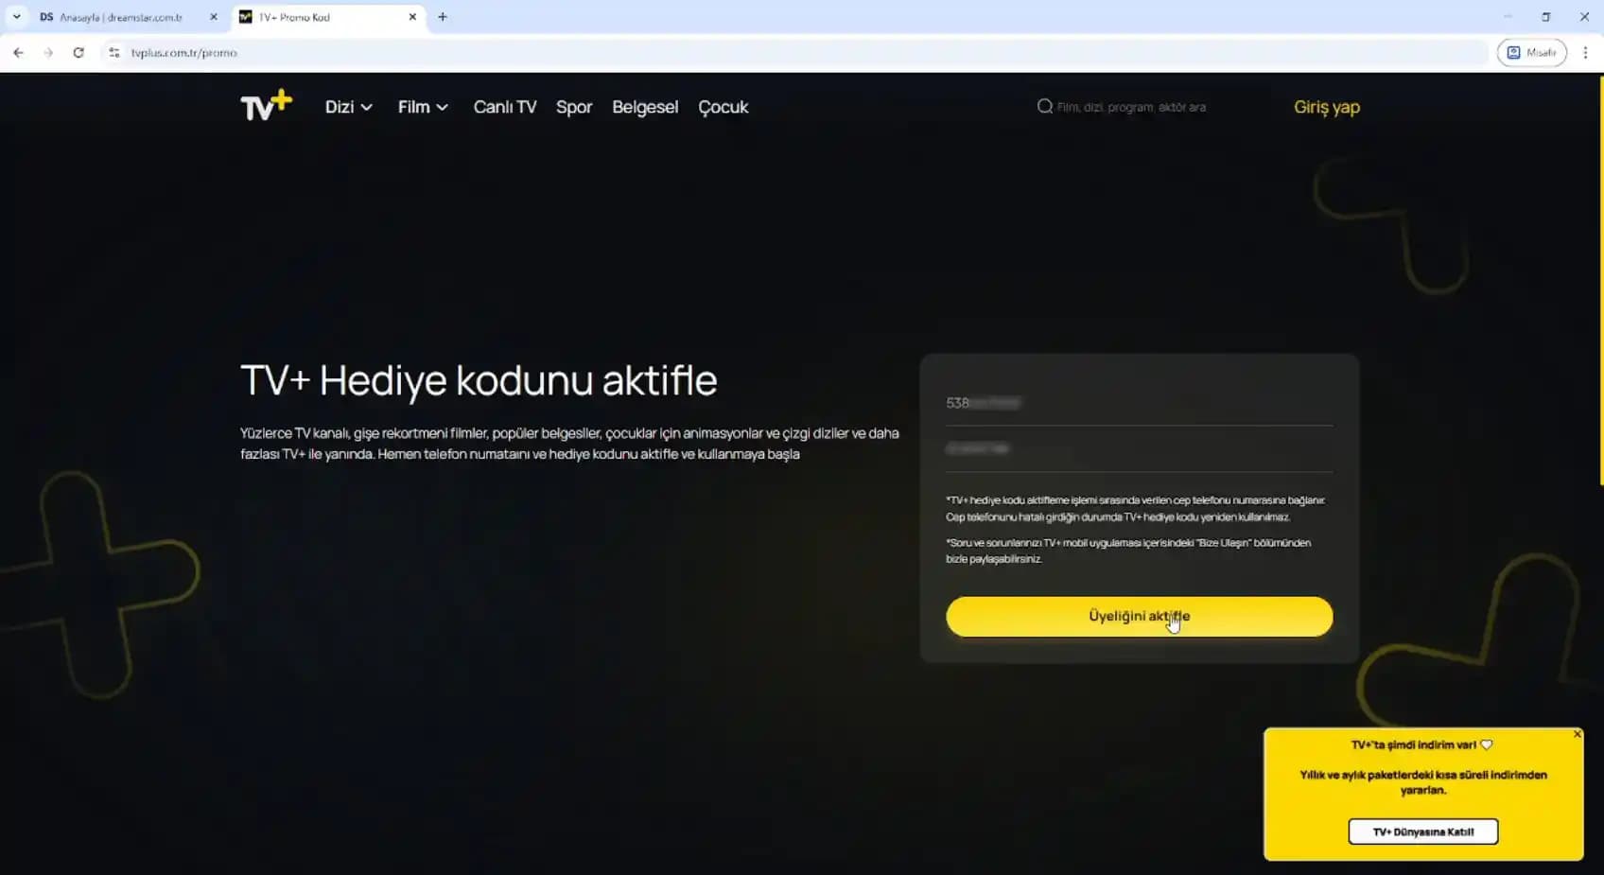This screenshot has height=875, width=1604.
Task: Click the search magnifier icon
Action: (1044, 107)
